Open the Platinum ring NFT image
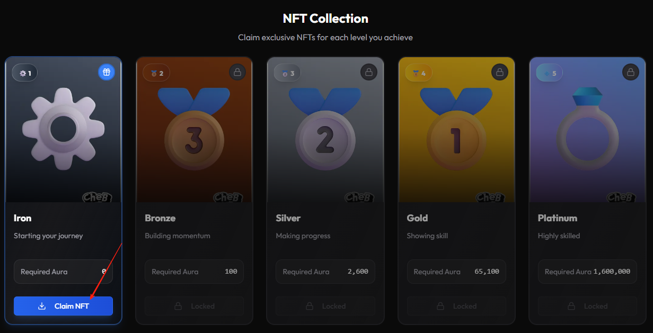Viewport: 653px width, 333px height. point(587,130)
